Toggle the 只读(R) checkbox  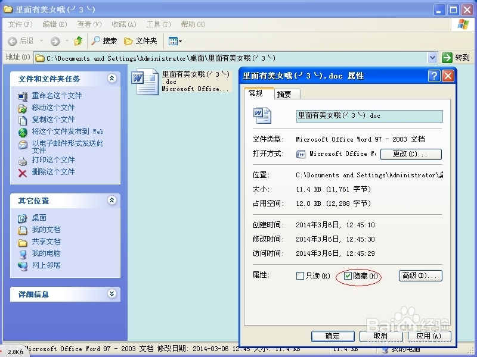300,275
